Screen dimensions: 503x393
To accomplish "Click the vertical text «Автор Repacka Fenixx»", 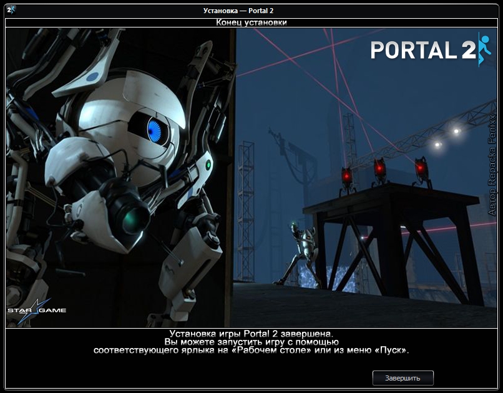I will tap(492, 165).
